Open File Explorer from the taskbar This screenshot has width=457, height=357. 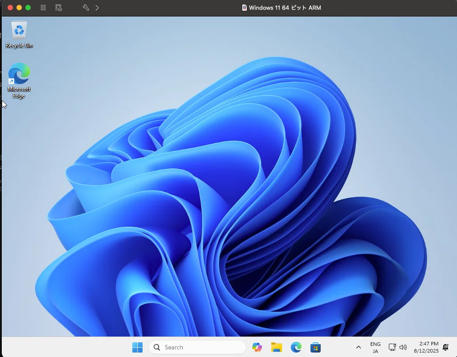pos(276,347)
